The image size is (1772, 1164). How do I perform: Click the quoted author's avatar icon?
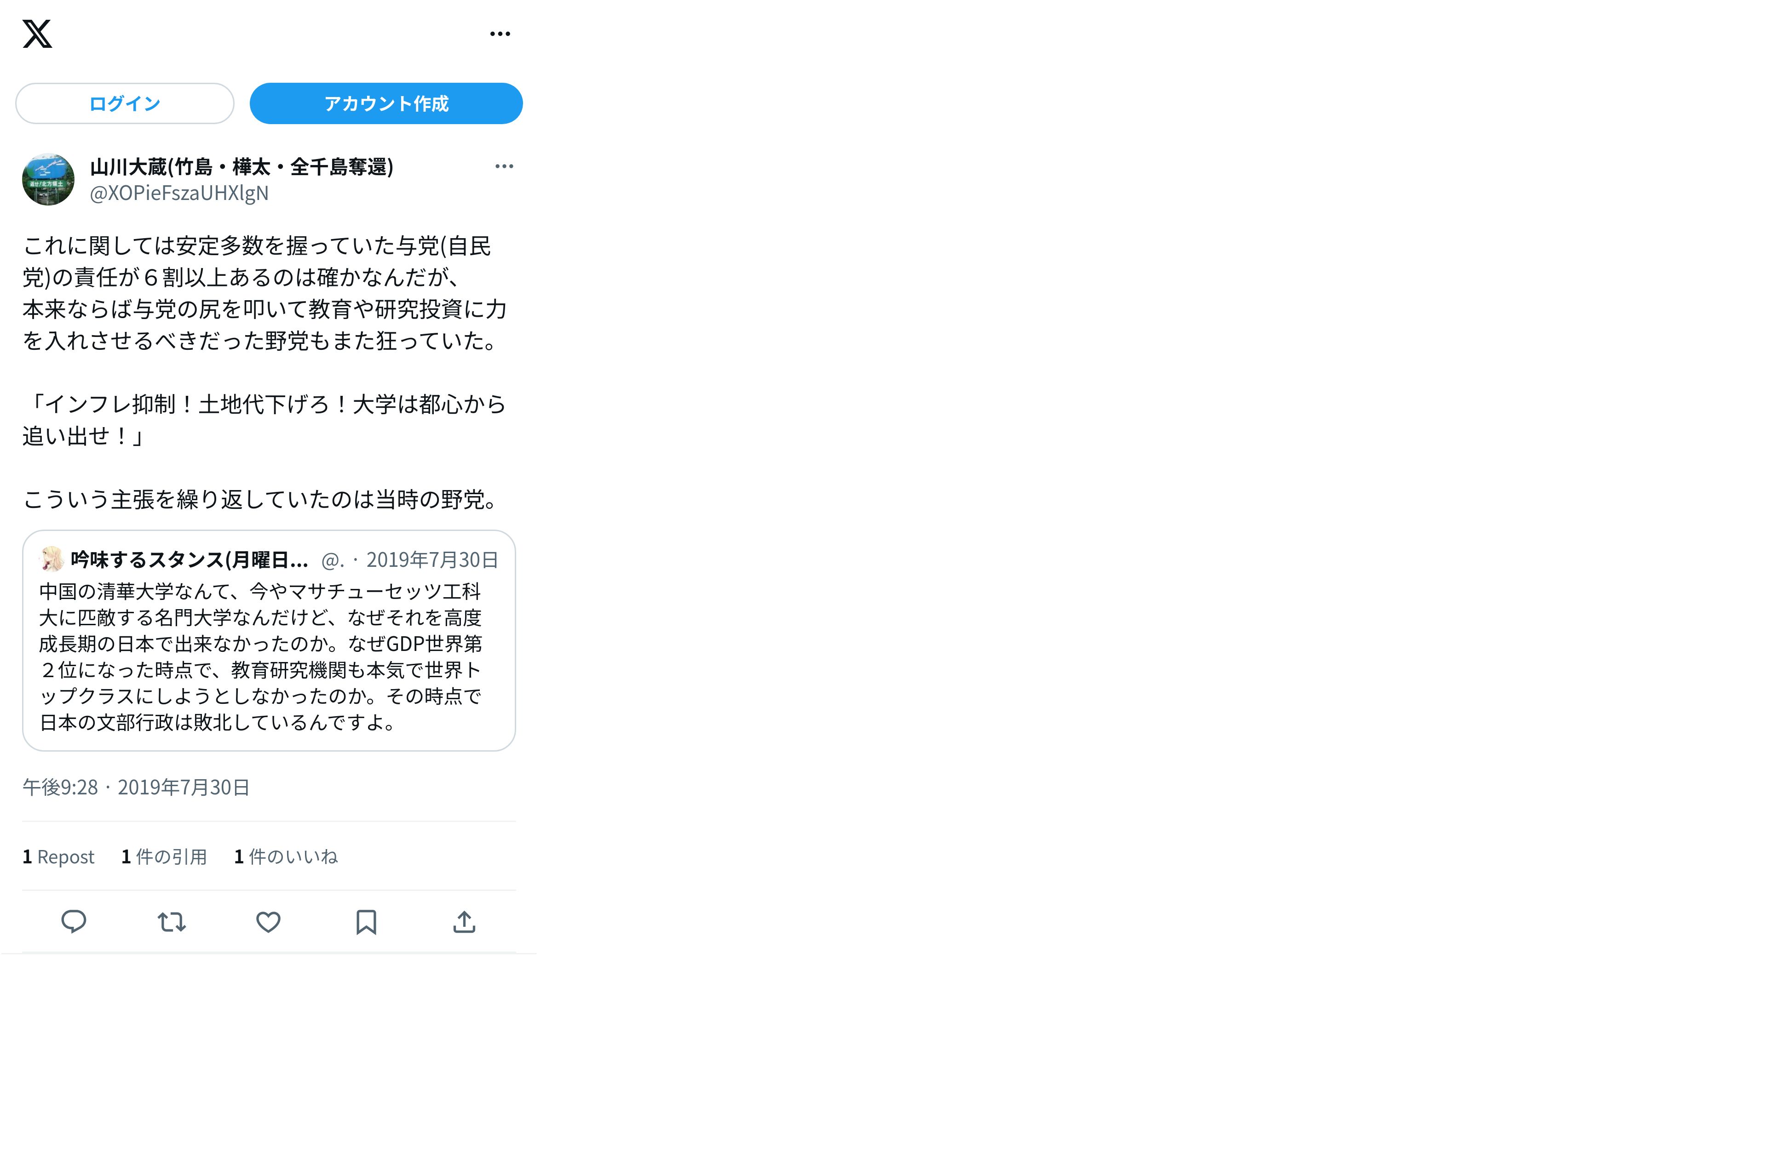coord(52,559)
